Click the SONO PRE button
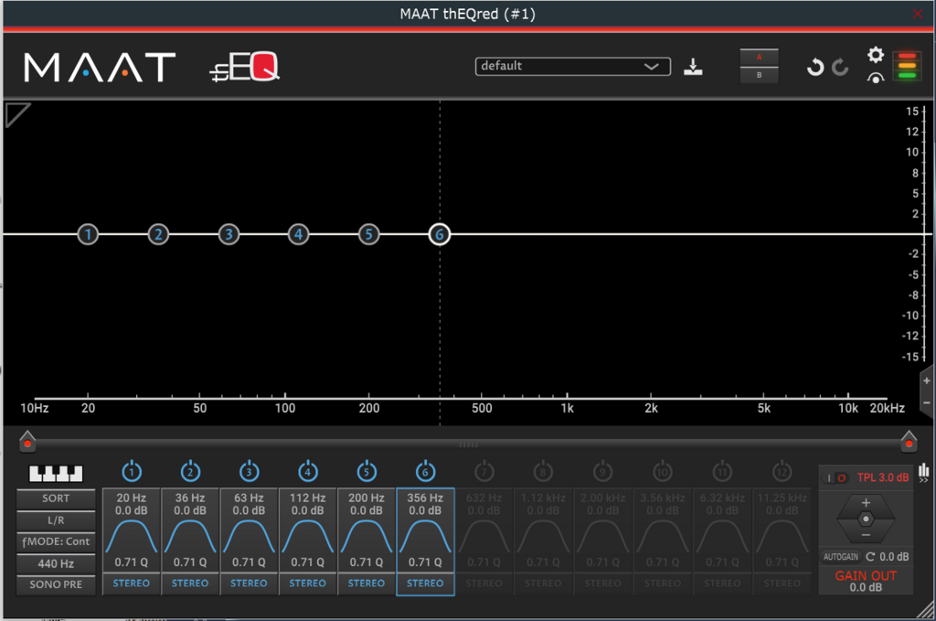The height and width of the screenshot is (621, 936). tap(56, 584)
